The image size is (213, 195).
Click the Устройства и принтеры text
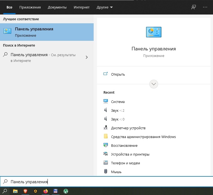tap(130, 154)
